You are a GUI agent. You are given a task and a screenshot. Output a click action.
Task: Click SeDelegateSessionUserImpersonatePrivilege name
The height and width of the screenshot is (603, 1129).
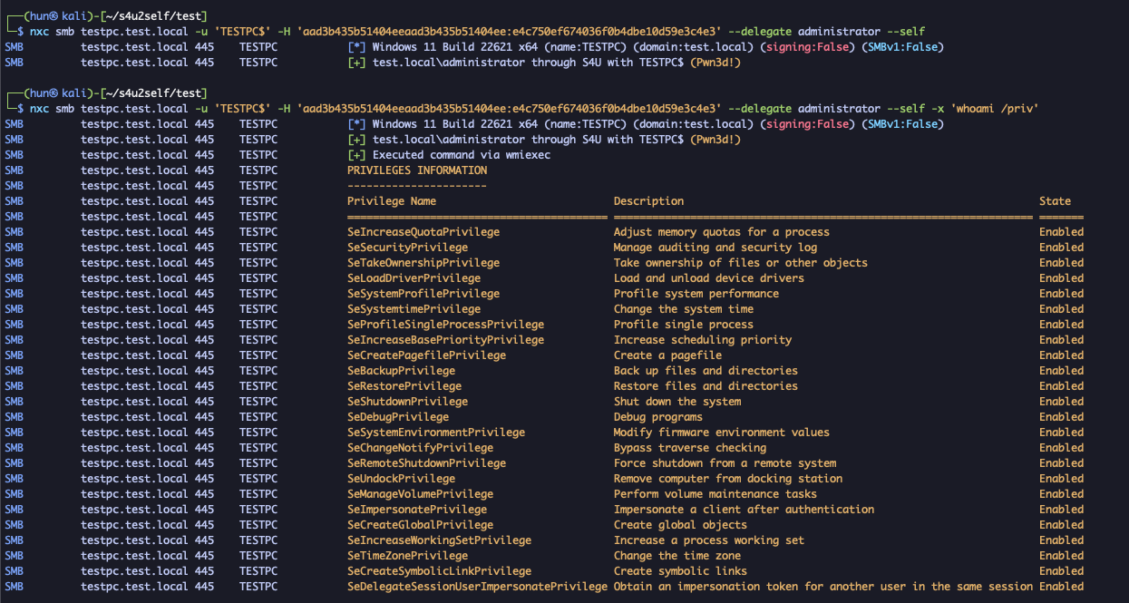tap(477, 587)
